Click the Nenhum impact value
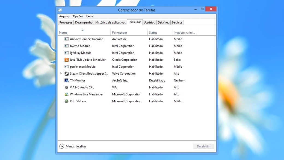The image size is (284, 160). (x=179, y=80)
